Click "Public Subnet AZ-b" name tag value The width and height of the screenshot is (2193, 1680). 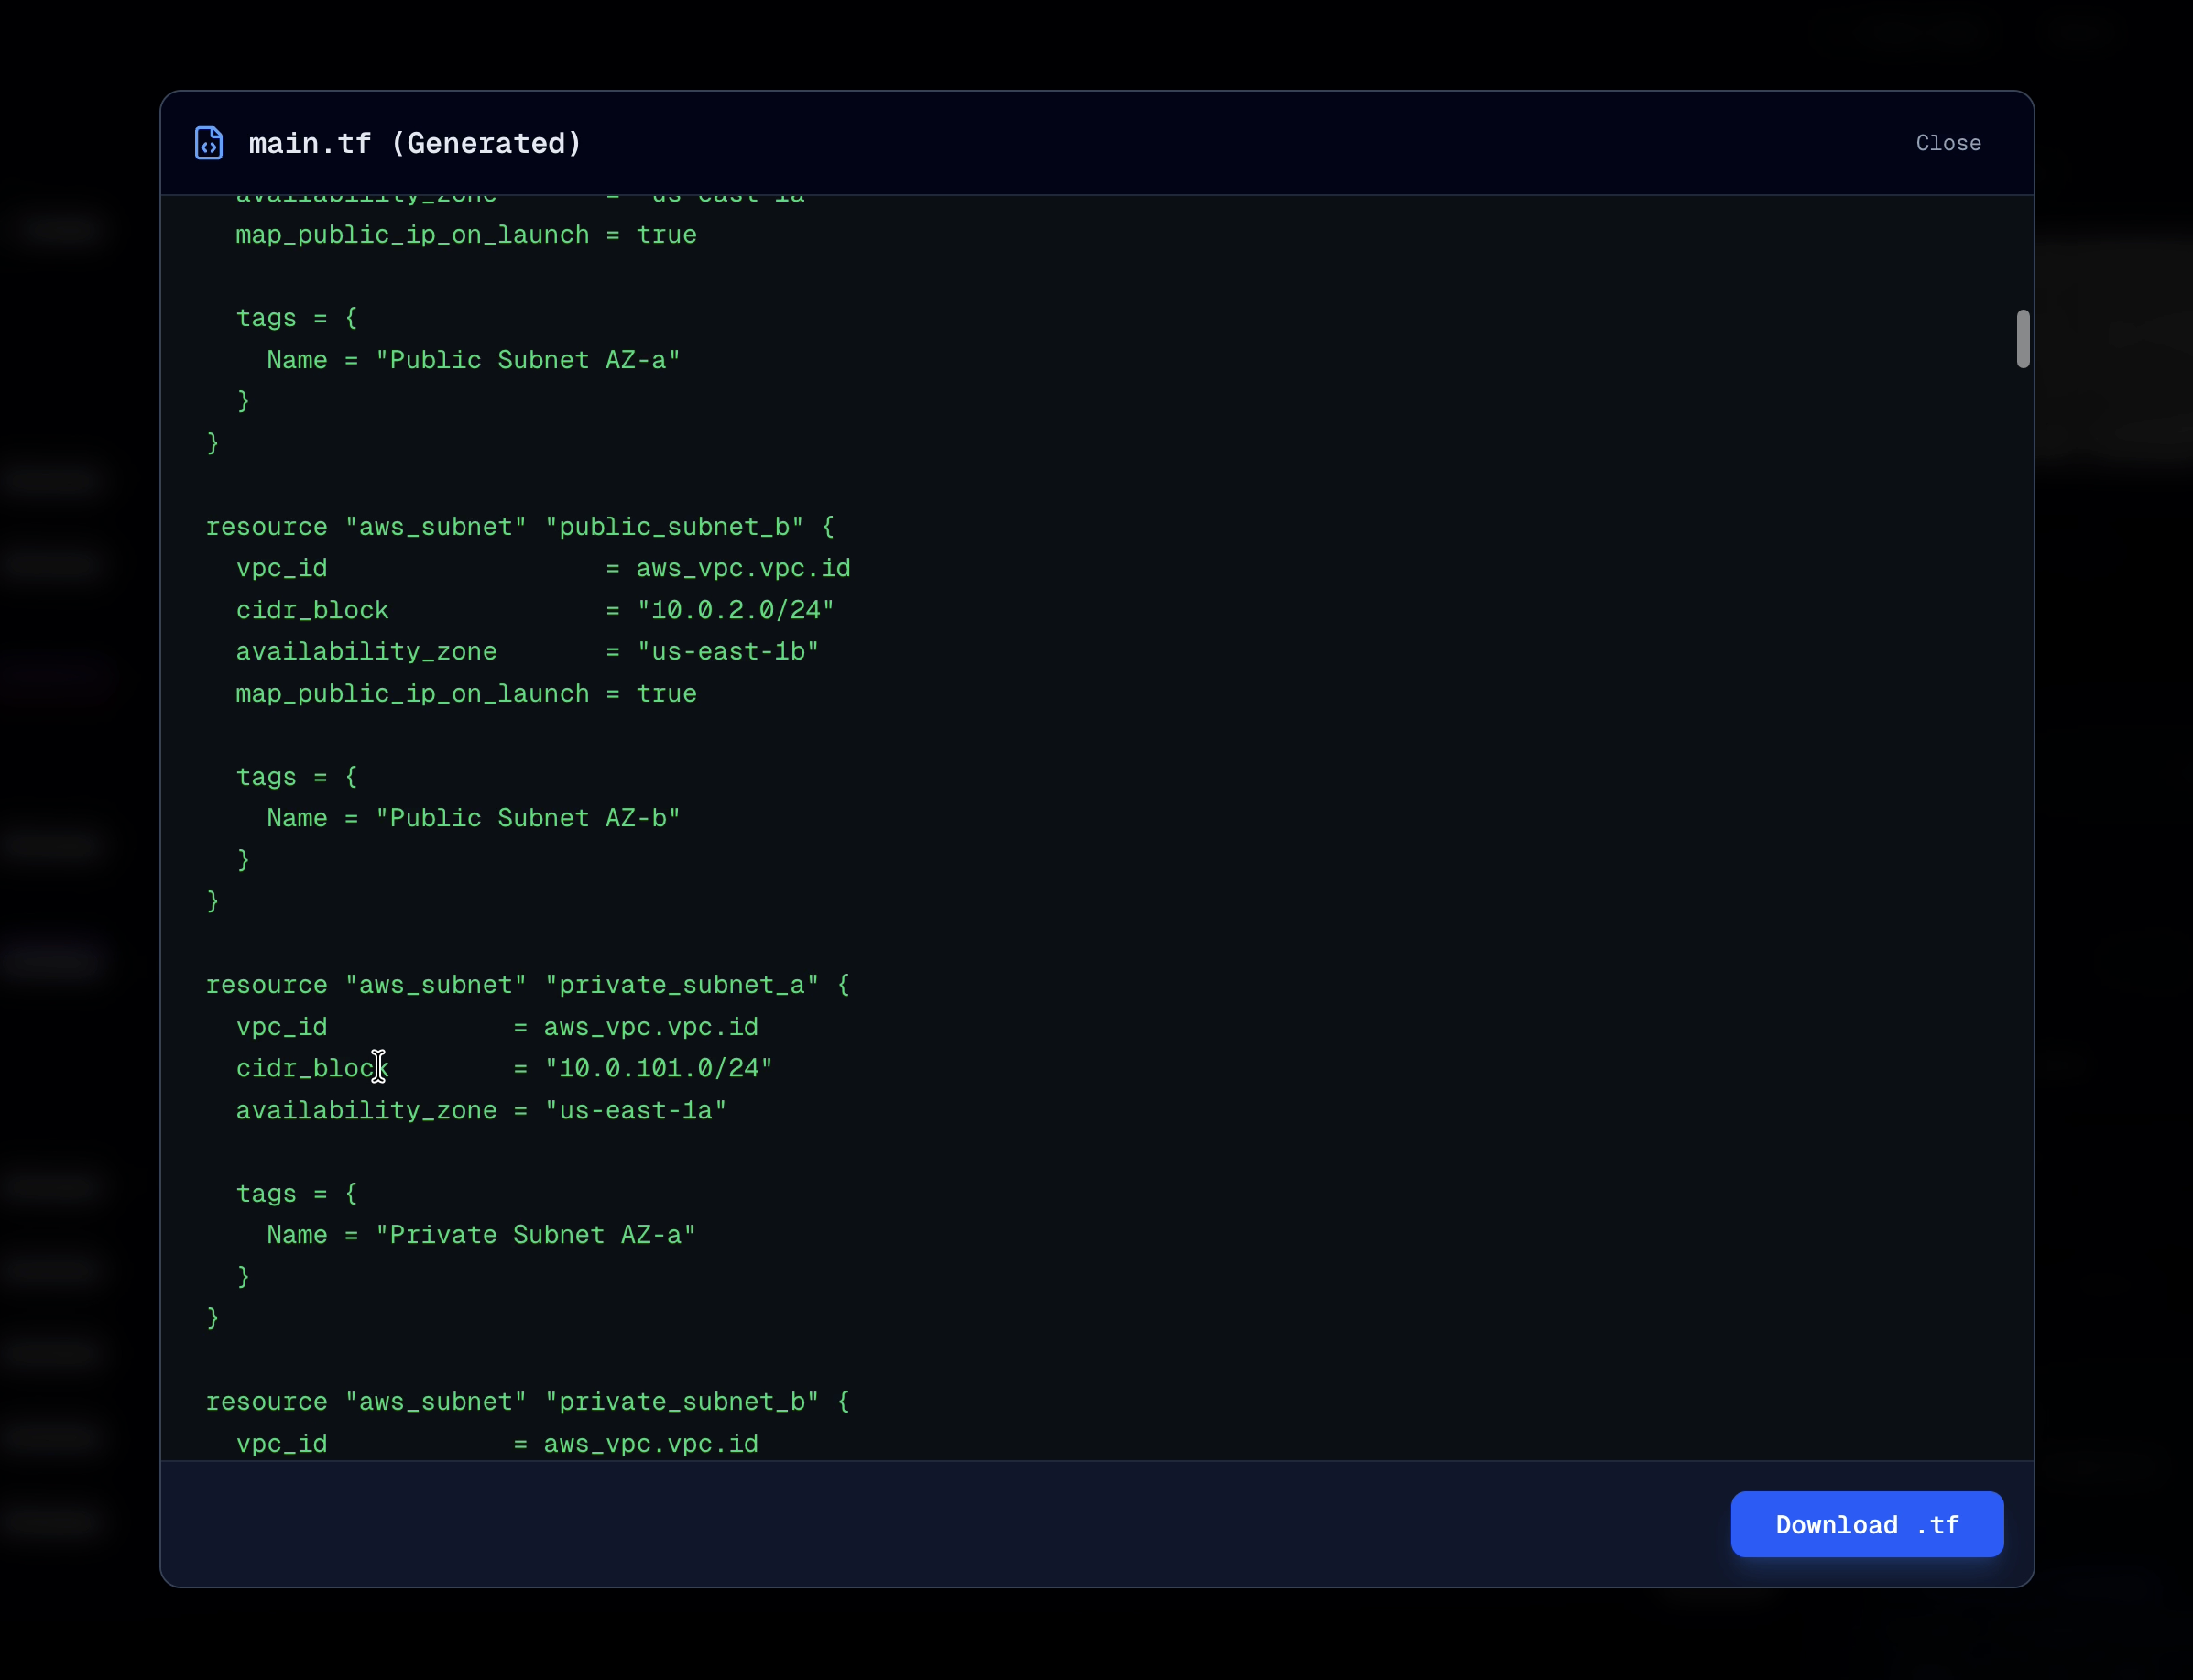pos(527,818)
